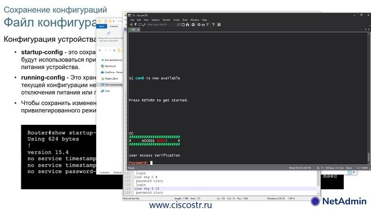
Task: Click the Find binoculars toolbar icon
Action: click(x=187, y=24)
